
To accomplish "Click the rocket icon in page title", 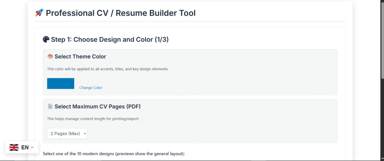I will coord(39,13).
